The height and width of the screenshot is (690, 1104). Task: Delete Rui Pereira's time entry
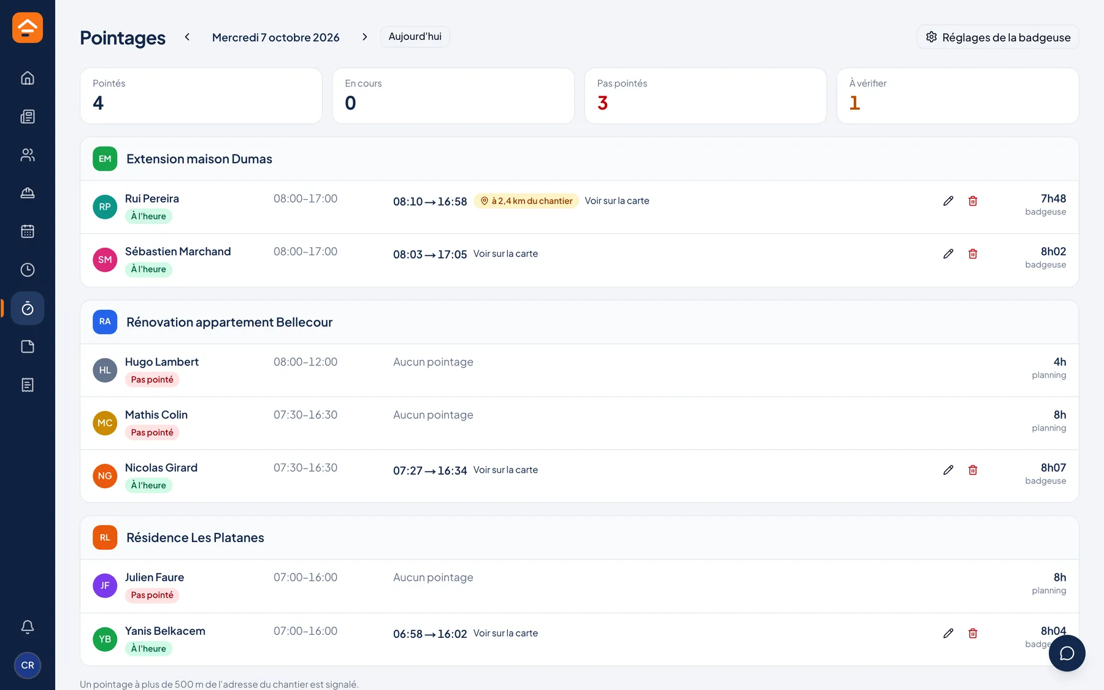[x=973, y=201]
